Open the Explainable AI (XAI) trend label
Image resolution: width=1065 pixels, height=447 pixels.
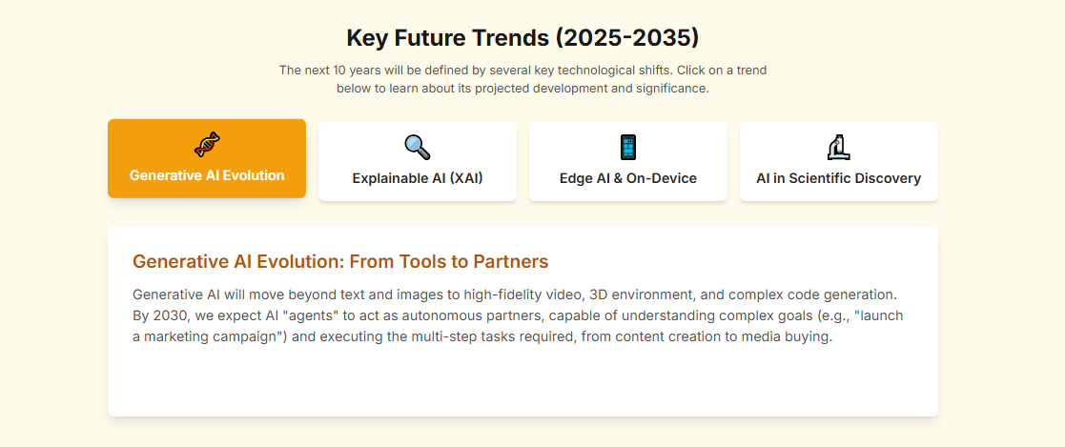[417, 178]
